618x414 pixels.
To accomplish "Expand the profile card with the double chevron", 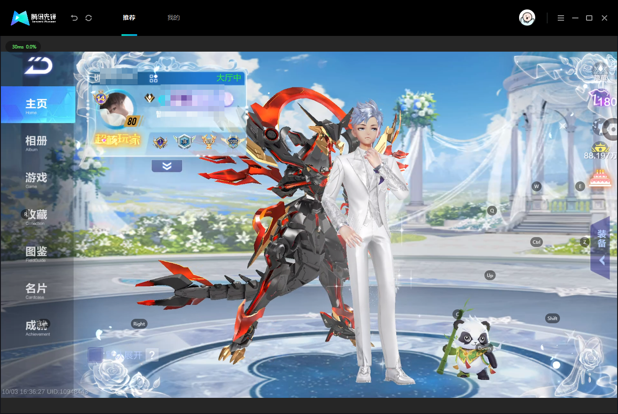I will tap(167, 166).
